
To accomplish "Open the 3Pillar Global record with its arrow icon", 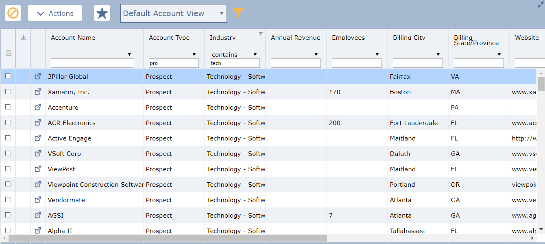I will (x=38, y=76).
